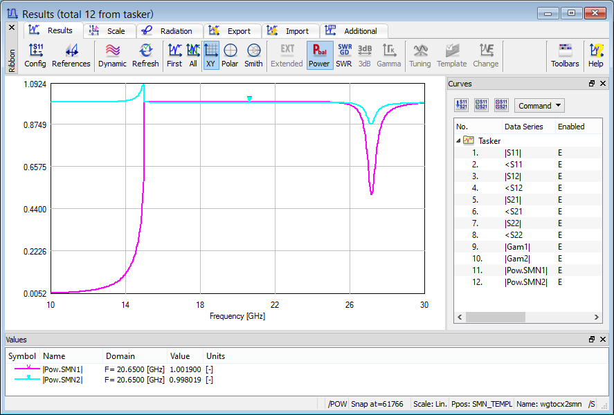
Task: Toggle XY plot mode
Action: click(x=211, y=55)
